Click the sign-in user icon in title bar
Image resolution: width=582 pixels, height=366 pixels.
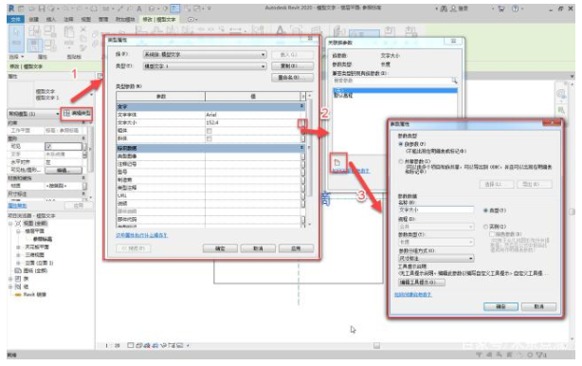pyautogui.click(x=453, y=9)
